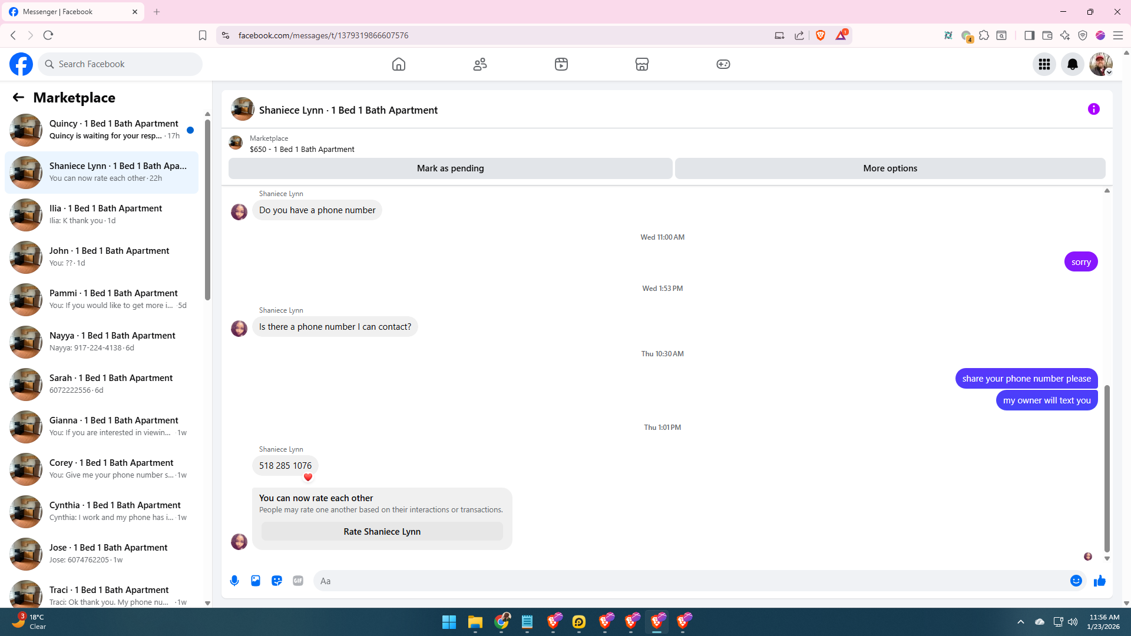Open the sticker picker icon
The width and height of the screenshot is (1131, 636).
point(277,581)
